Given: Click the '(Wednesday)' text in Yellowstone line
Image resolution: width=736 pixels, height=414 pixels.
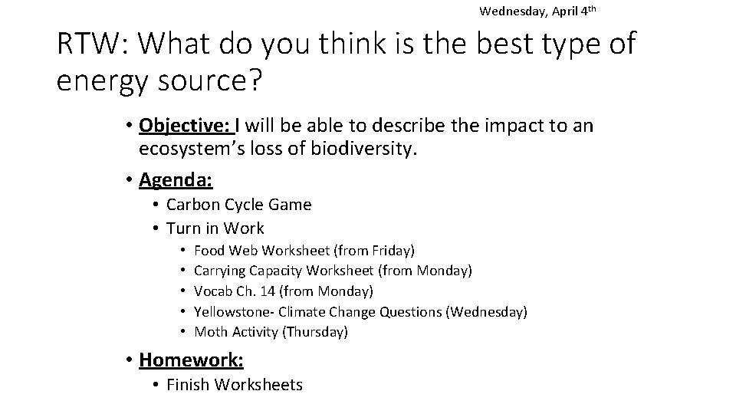Looking at the screenshot, I should click(x=486, y=312).
